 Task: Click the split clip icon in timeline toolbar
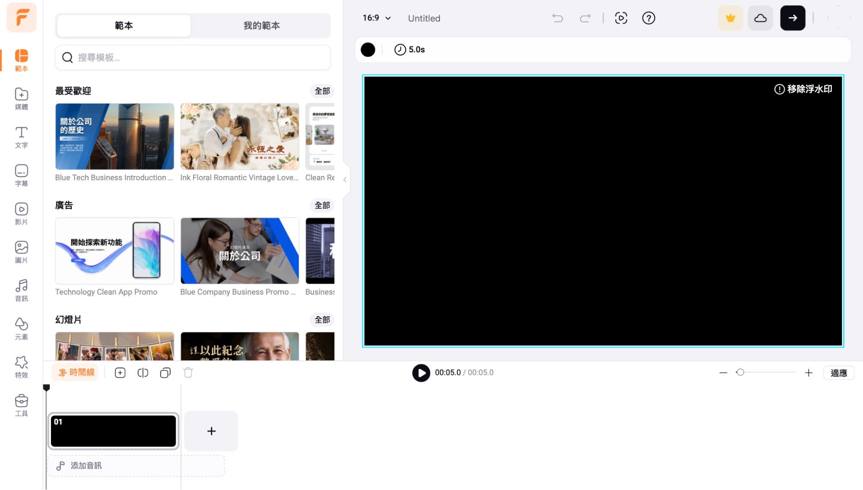click(143, 373)
